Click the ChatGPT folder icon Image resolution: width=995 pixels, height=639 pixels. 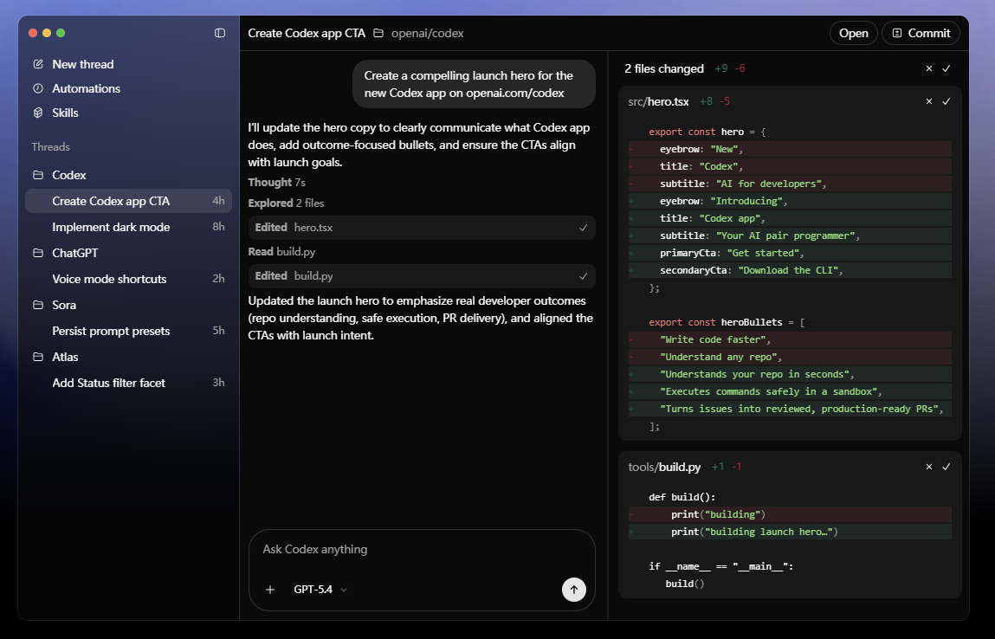[x=38, y=253]
